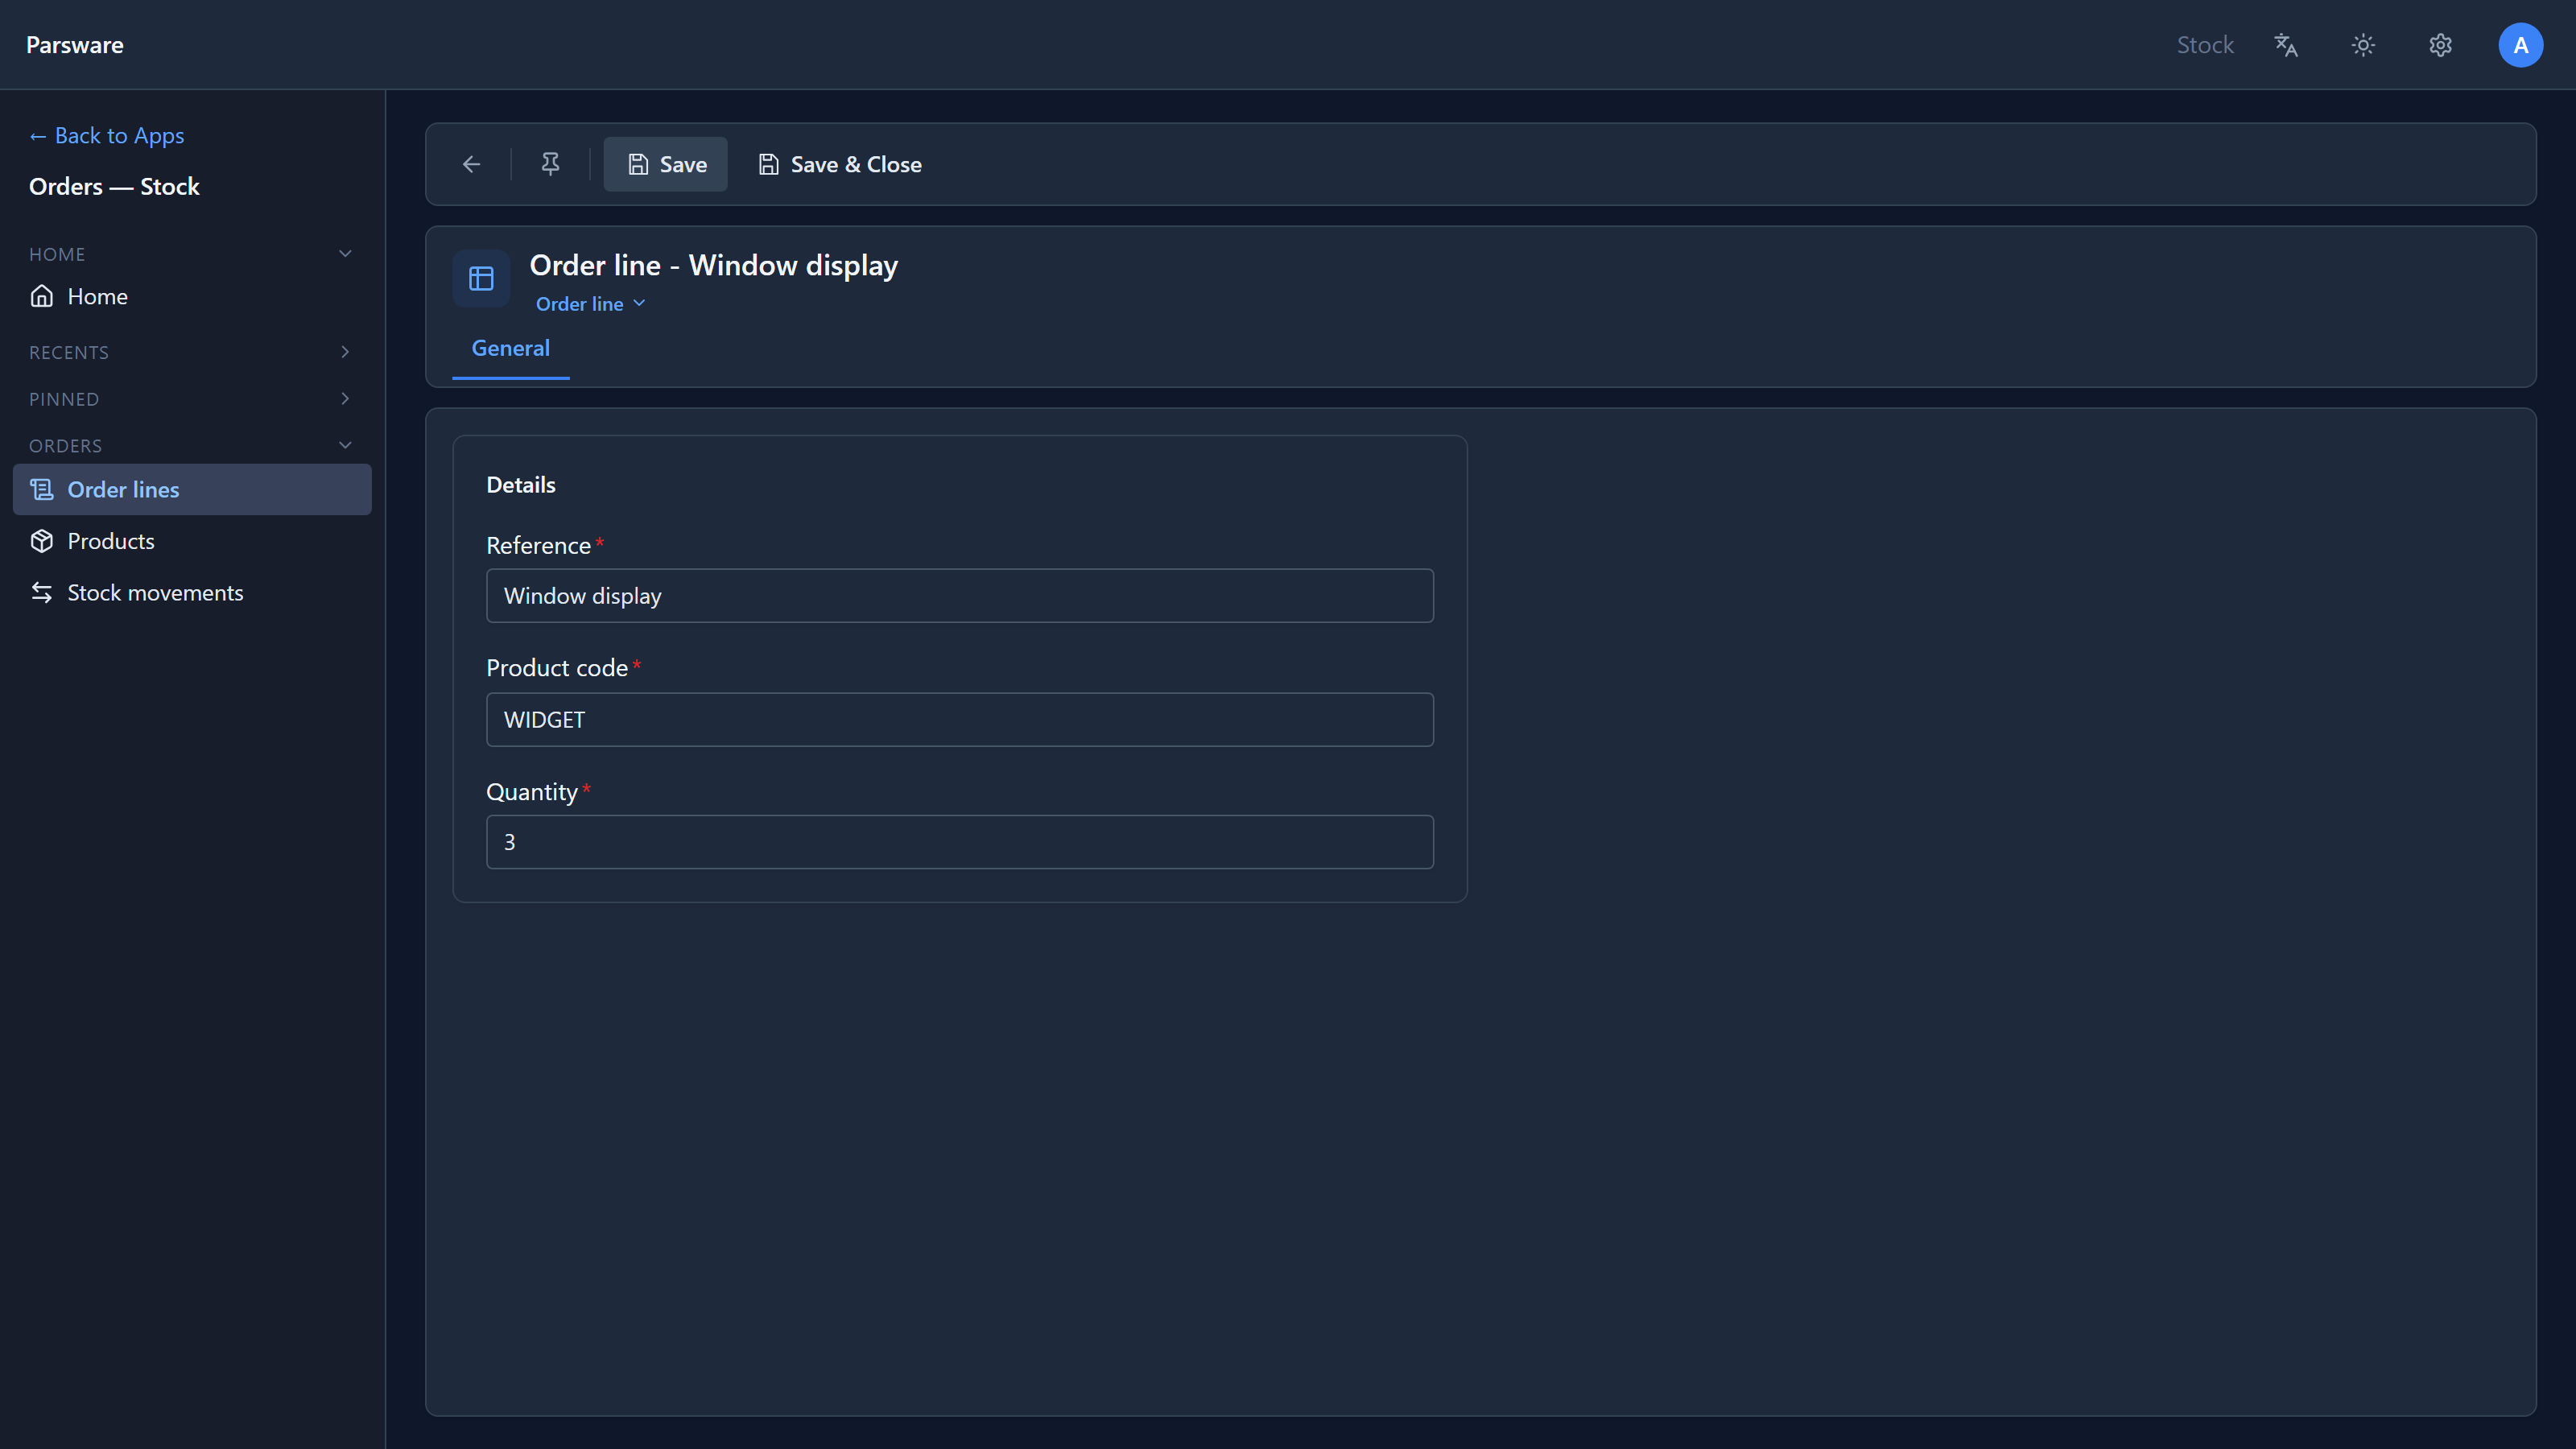Open Stock movements in the sidebar
Screen dimensions: 2576x1449
(x=192, y=593)
